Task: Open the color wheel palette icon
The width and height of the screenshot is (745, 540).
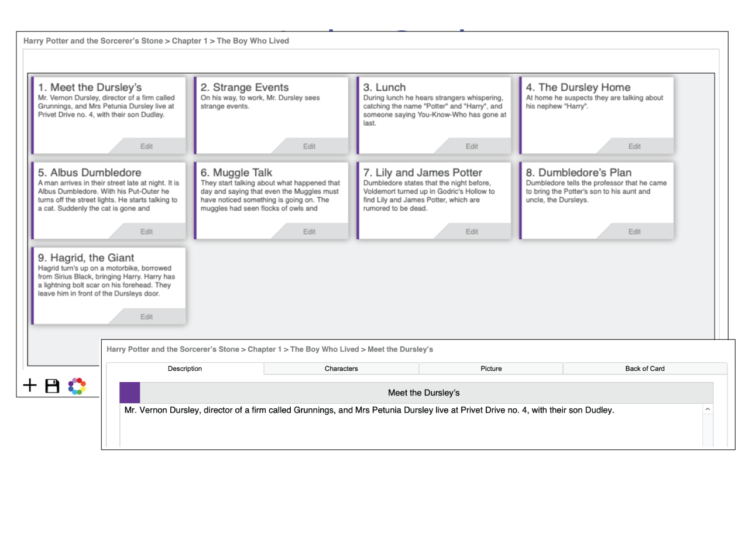Action: point(75,385)
